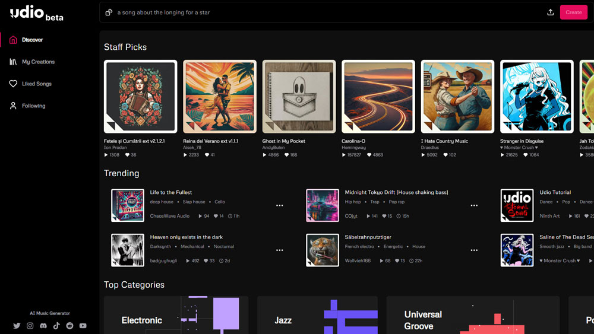The width and height of the screenshot is (594, 334).
Task: Click the dice randomize prompt icon
Action: pyautogui.click(x=109, y=12)
